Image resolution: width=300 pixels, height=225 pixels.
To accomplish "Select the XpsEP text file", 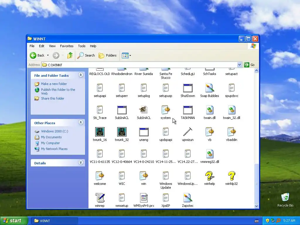I will point(166,198).
